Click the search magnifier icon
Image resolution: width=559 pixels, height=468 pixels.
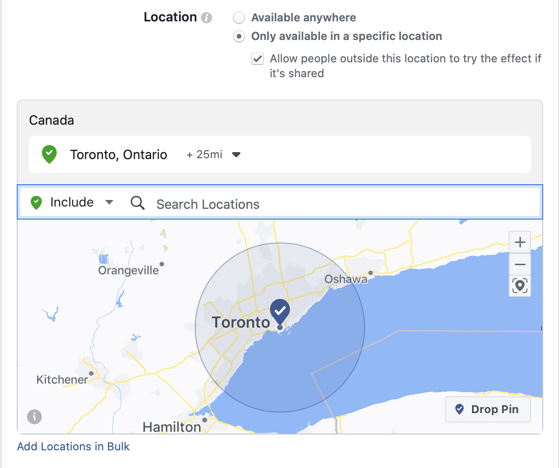[138, 203]
